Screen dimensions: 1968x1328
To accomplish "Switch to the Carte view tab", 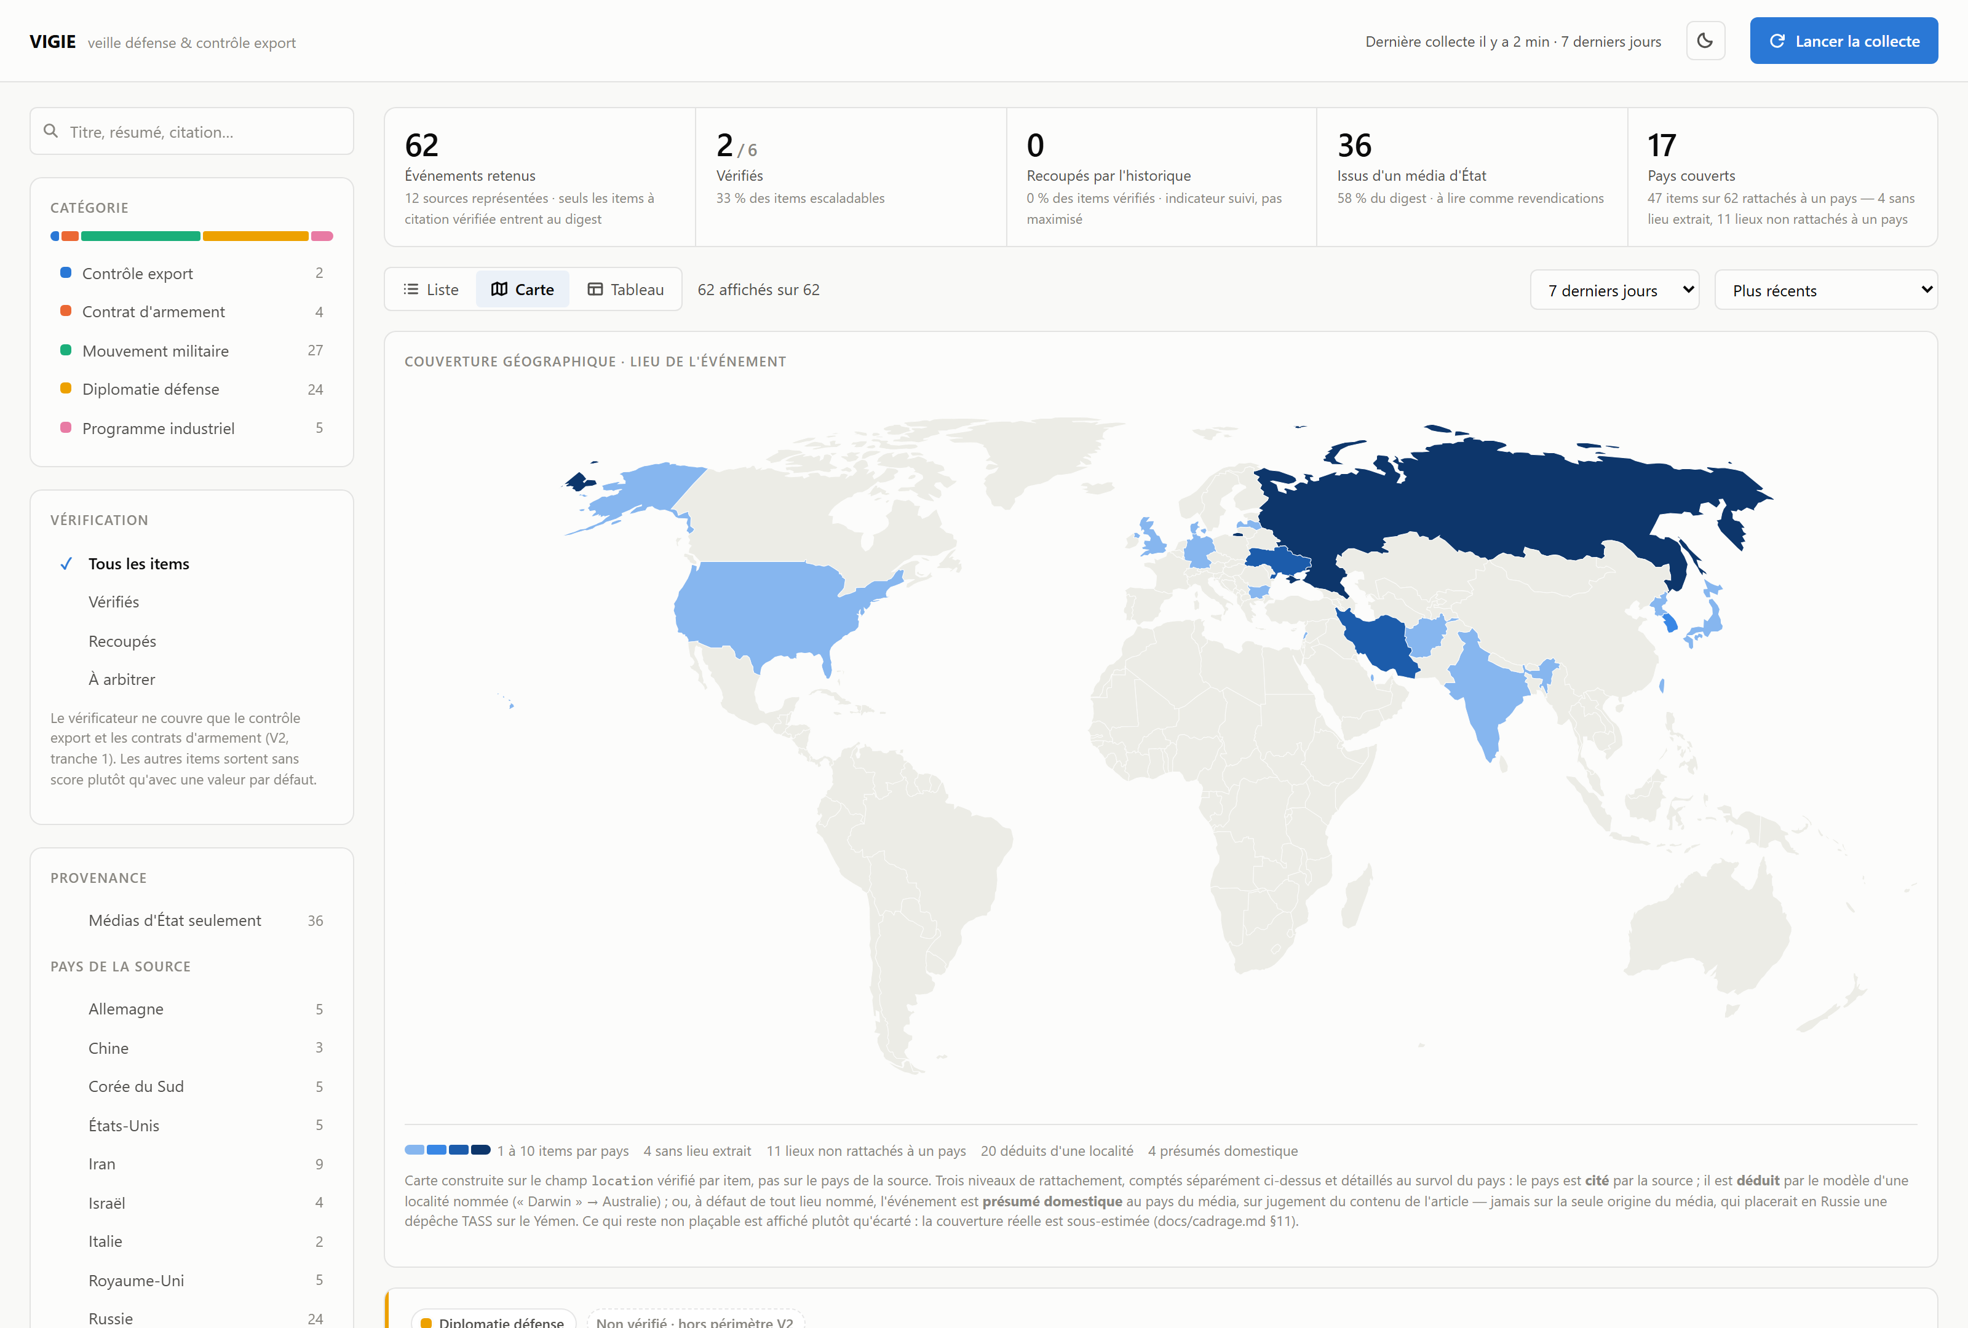I will [x=523, y=290].
